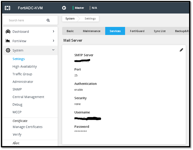Open the Maintenance tab
Screen dimensions: 193x150
point(91,31)
